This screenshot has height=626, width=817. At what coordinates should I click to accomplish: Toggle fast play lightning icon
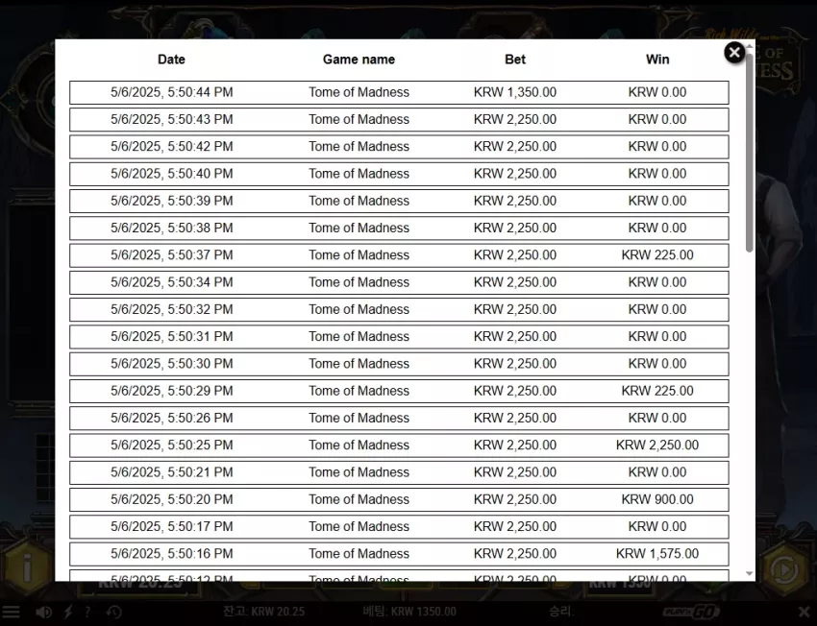pyautogui.click(x=68, y=612)
